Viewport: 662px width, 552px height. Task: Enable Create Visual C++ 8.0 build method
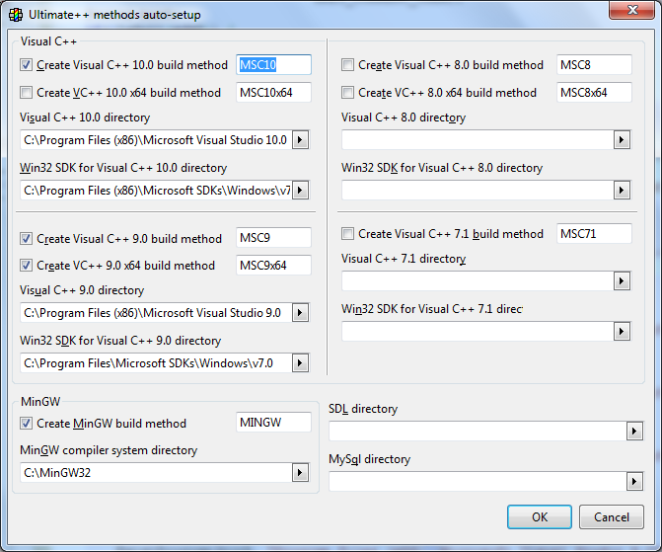pos(348,65)
